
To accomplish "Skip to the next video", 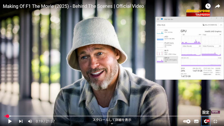I will [x=21, y=122].
